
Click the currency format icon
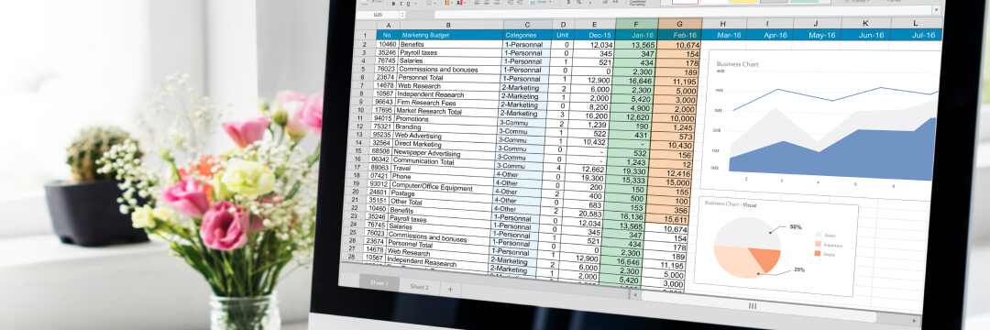(x=569, y=3)
